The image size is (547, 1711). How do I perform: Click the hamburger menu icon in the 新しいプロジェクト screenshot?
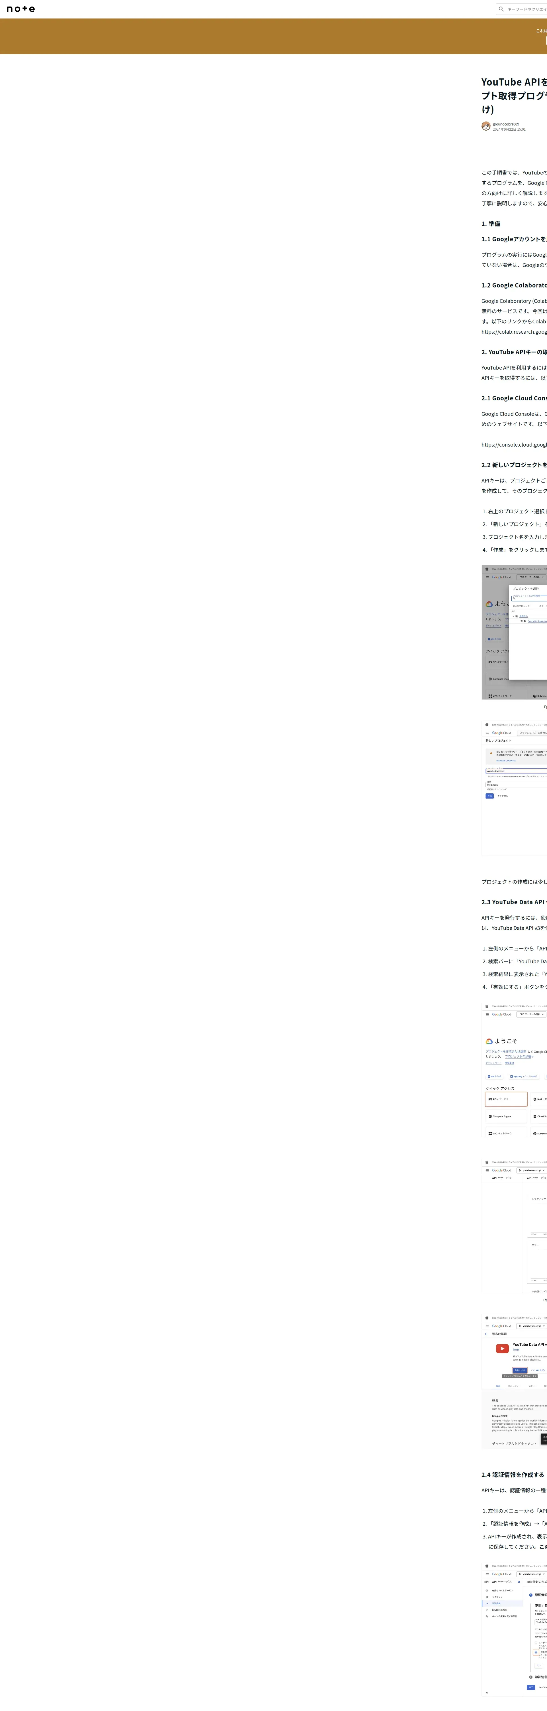click(487, 733)
